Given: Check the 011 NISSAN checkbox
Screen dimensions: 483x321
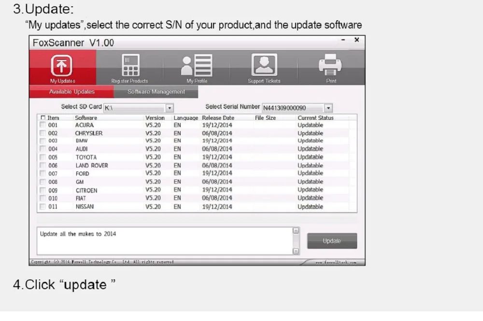Looking at the screenshot, I should point(43,206).
